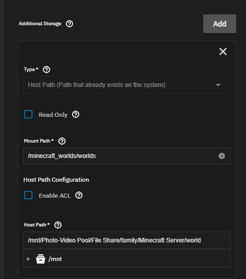Viewport: 246px width, 279px height.
Task: Select the /mnt folder entry
Action: coord(55,259)
